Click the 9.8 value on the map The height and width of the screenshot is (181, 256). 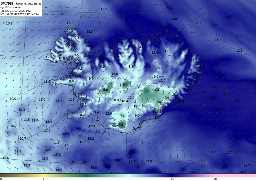(x=80, y=69)
